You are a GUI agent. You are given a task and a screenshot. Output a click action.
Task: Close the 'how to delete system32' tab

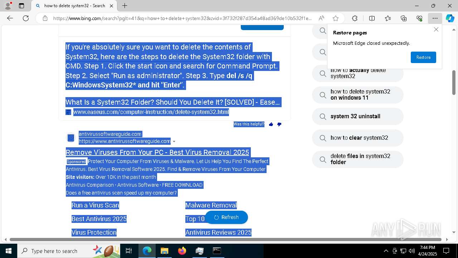[x=111, y=6]
